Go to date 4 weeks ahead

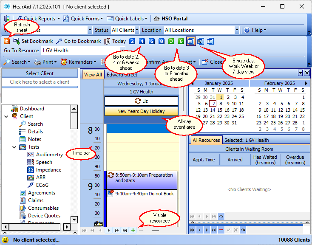[142, 41]
